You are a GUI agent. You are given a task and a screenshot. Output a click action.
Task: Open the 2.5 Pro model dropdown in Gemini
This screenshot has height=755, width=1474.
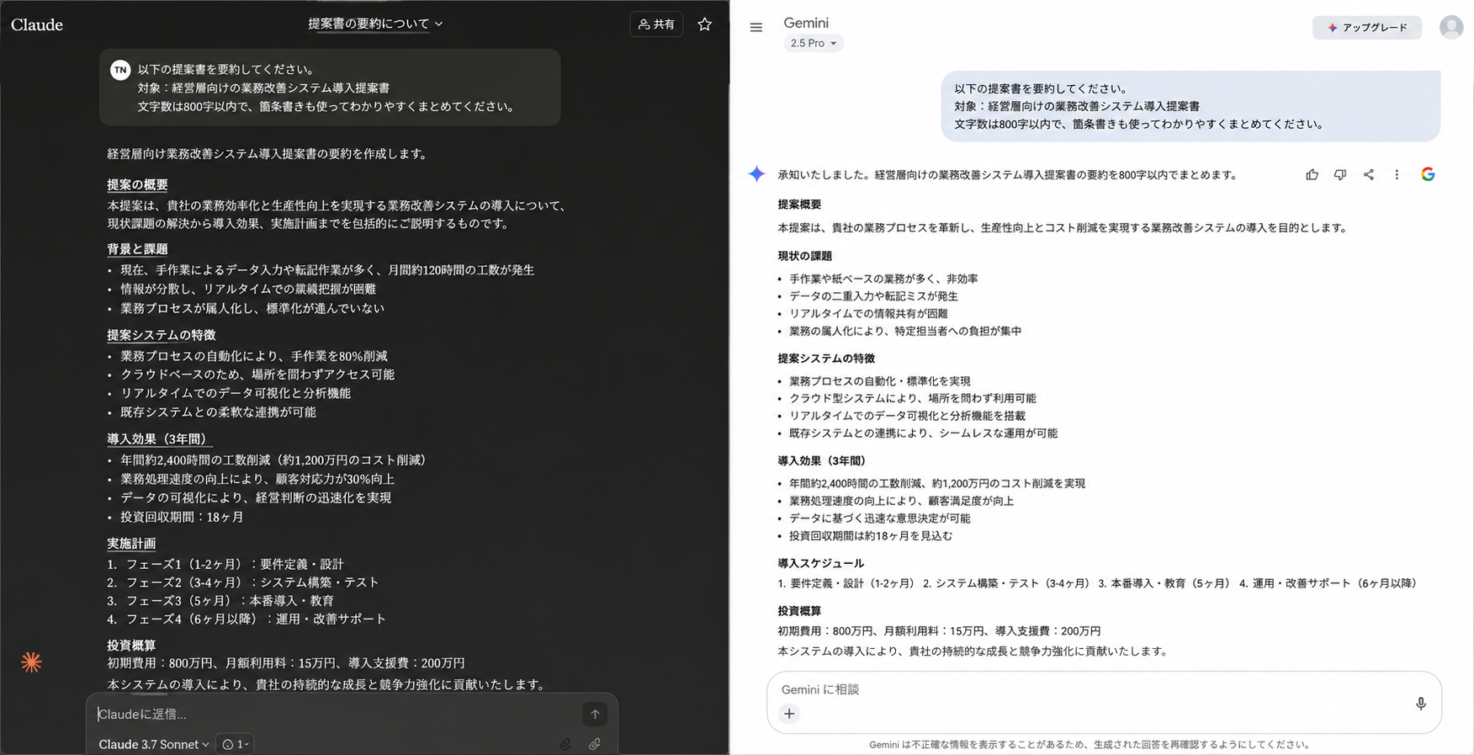click(814, 43)
